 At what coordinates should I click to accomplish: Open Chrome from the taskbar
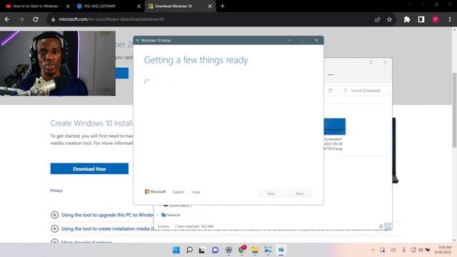242,250
